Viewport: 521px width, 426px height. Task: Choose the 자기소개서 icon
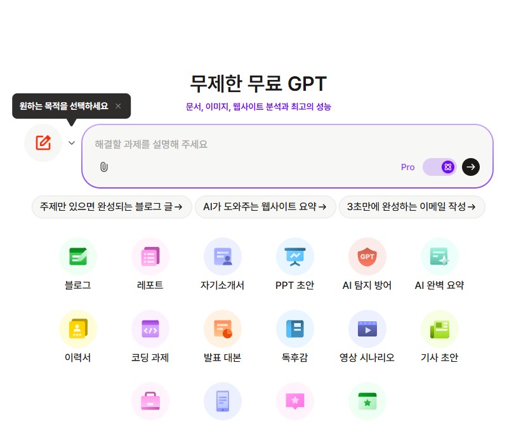(223, 256)
